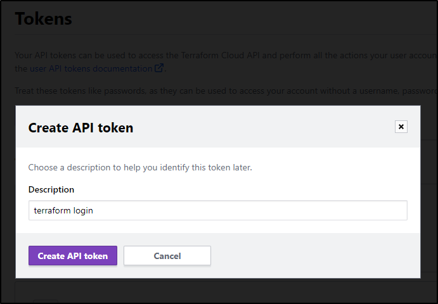Open the user API tokens documentation link
This screenshot has width=438, height=304.
91,68
